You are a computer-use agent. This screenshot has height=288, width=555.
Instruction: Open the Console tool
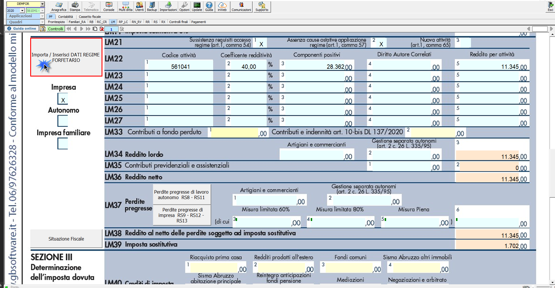coord(109,7)
